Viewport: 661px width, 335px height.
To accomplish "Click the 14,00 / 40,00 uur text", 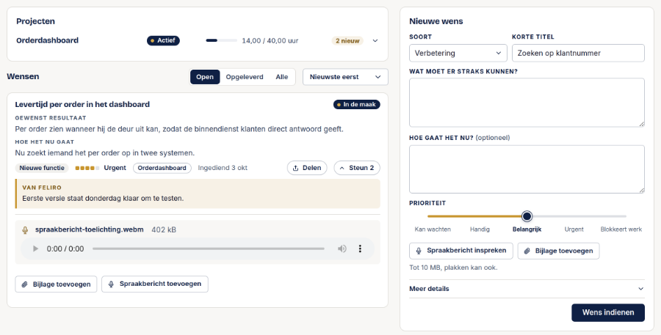I will (270, 41).
